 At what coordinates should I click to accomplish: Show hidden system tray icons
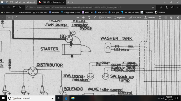point(159,98)
